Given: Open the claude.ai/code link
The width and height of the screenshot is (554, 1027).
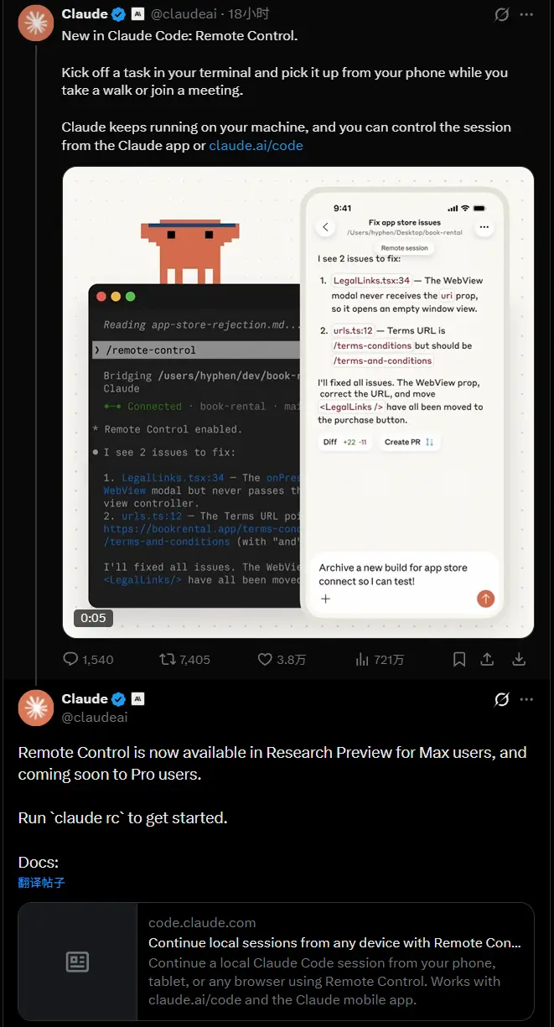Looking at the screenshot, I should 256,145.
